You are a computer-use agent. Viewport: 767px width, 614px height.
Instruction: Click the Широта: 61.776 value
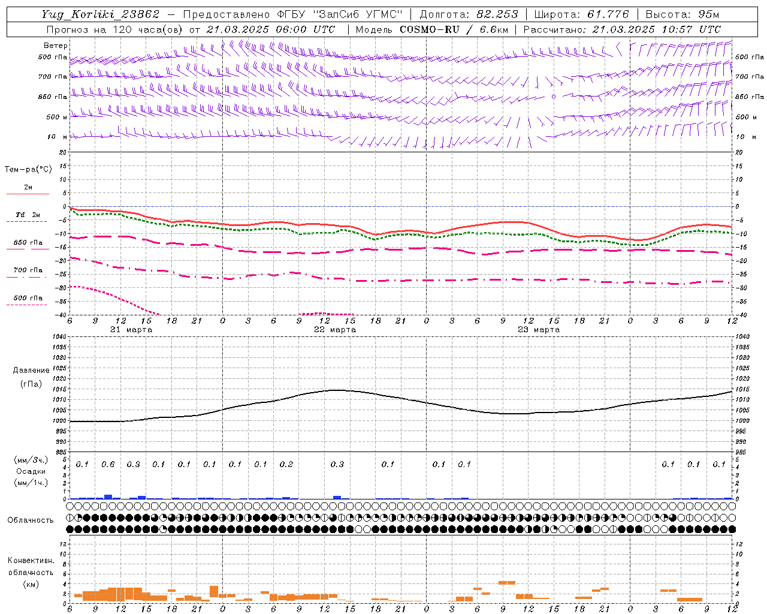581,14
